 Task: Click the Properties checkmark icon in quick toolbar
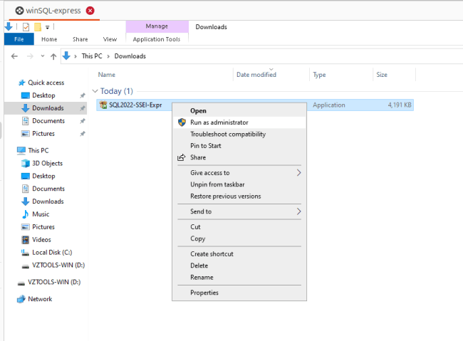(x=26, y=27)
